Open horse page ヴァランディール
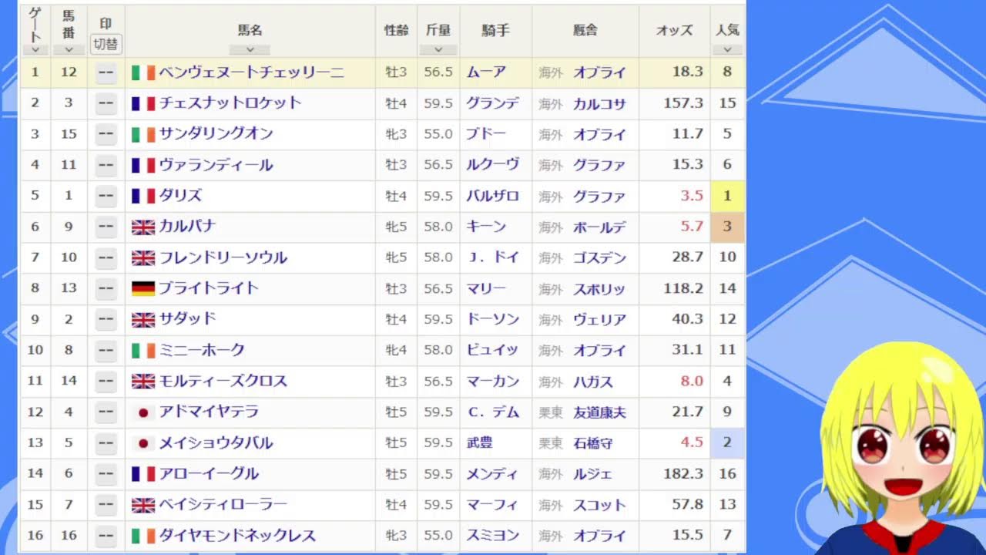 pos(216,165)
